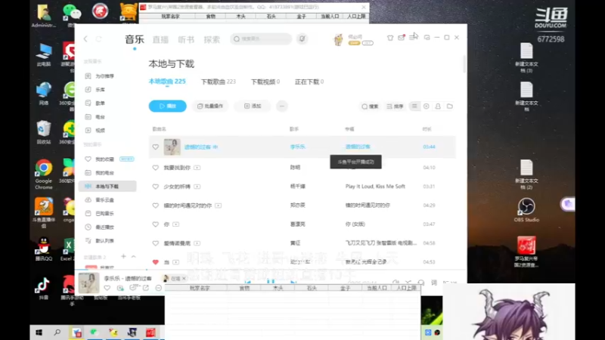
Task: Click the song list vertical scrollbar
Action: (464, 63)
